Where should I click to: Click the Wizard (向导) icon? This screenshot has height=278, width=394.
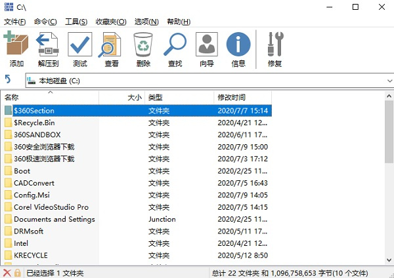207,45
